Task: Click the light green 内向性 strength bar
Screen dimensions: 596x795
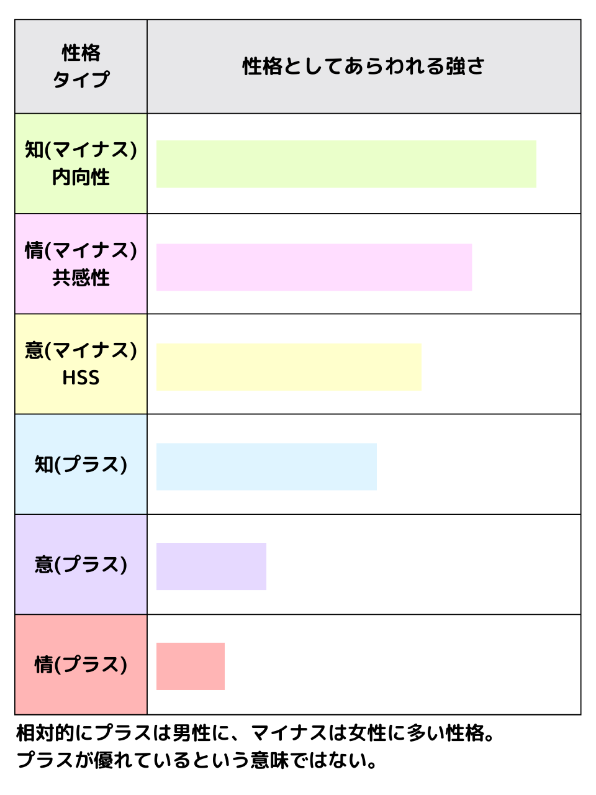Action: pyautogui.click(x=346, y=164)
